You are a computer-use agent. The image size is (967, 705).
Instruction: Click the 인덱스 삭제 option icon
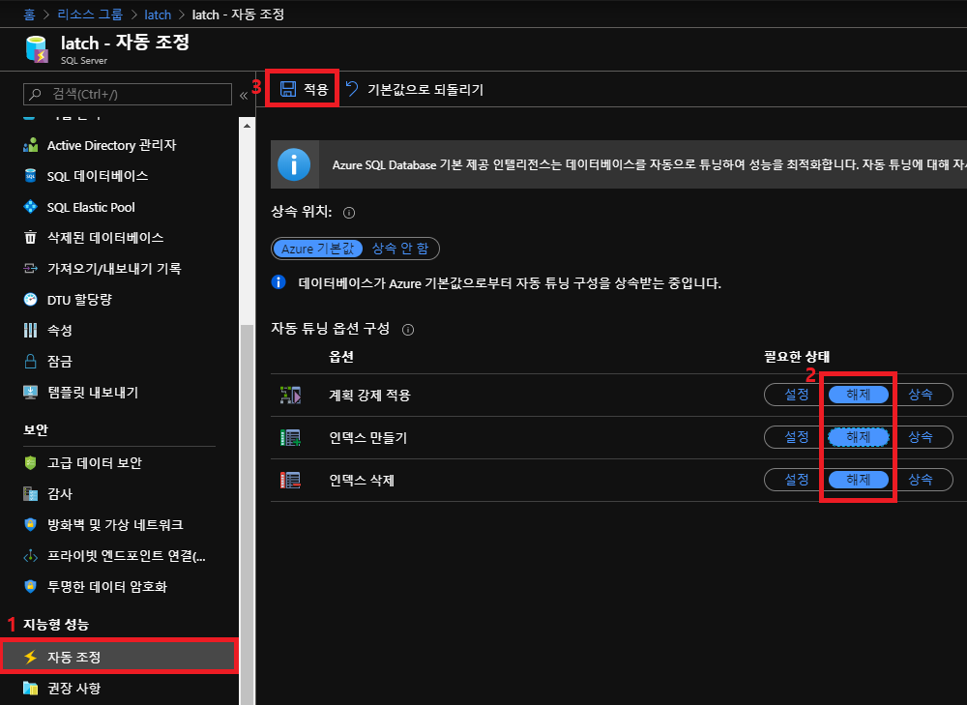290,480
